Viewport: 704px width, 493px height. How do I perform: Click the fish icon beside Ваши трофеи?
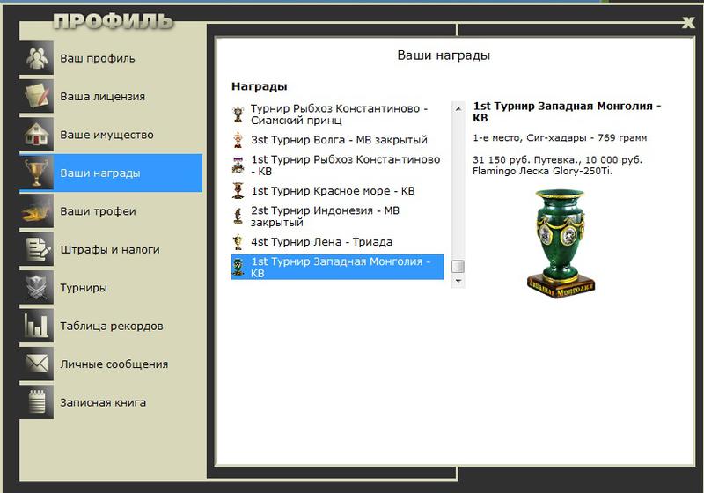[x=36, y=211]
